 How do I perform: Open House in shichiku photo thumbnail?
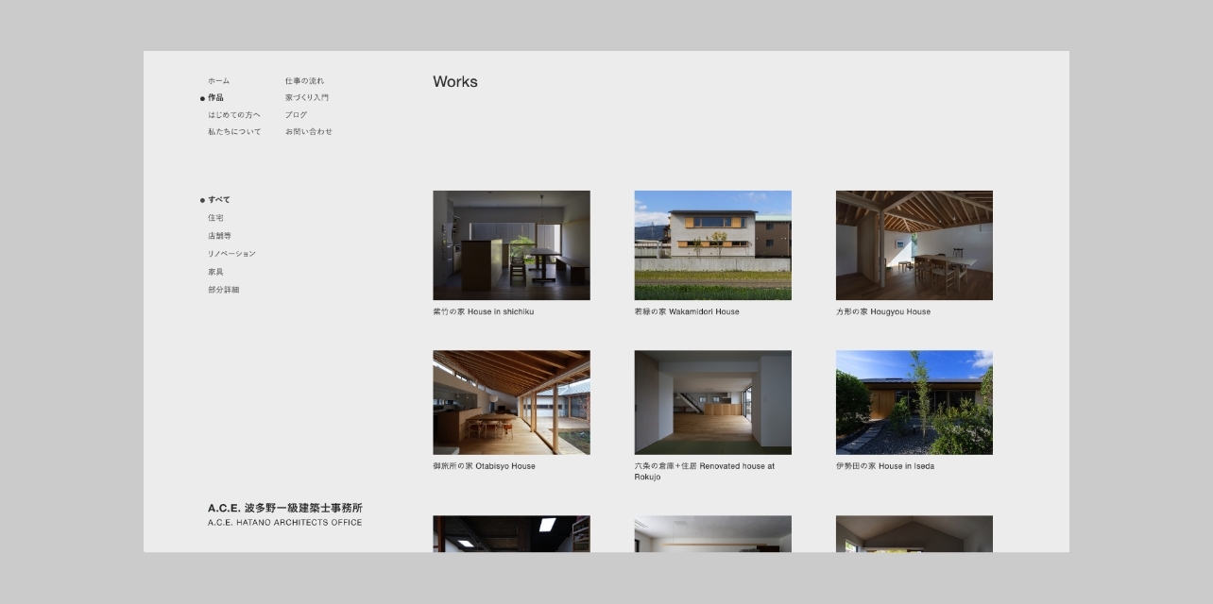pyautogui.click(x=511, y=245)
